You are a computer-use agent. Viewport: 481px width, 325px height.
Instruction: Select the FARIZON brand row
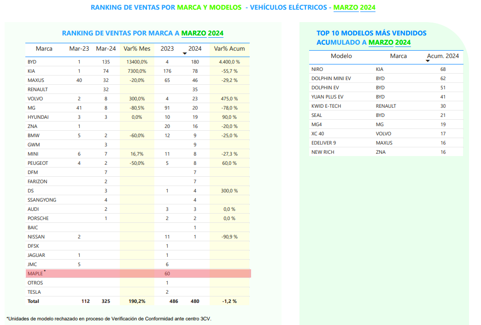(137, 181)
